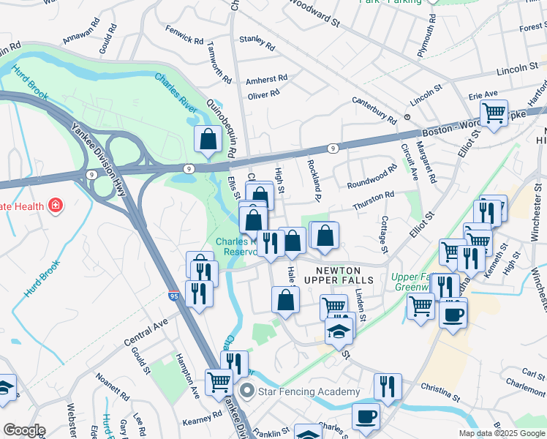Open the coffee cup marker near Christina St
Screen dimensions: 547x439
click(453, 316)
